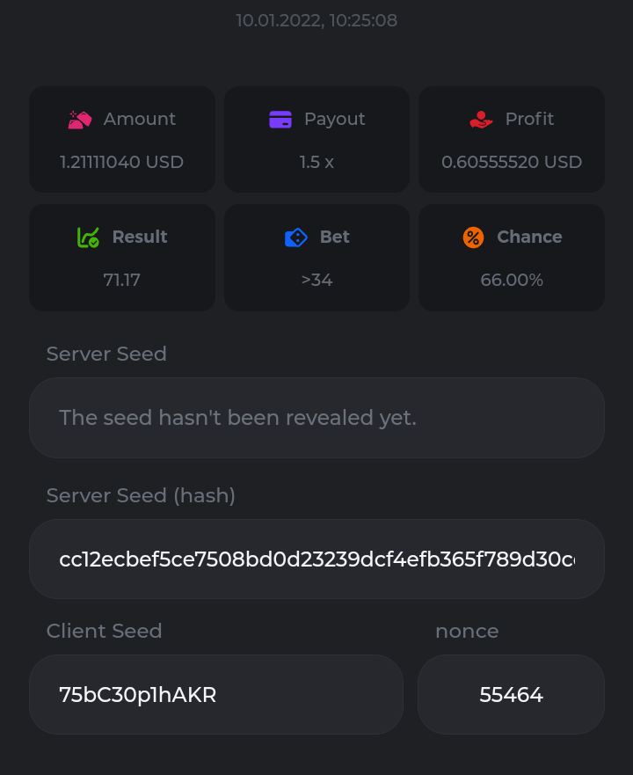Click the green Result chart icon

coord(88,238)
